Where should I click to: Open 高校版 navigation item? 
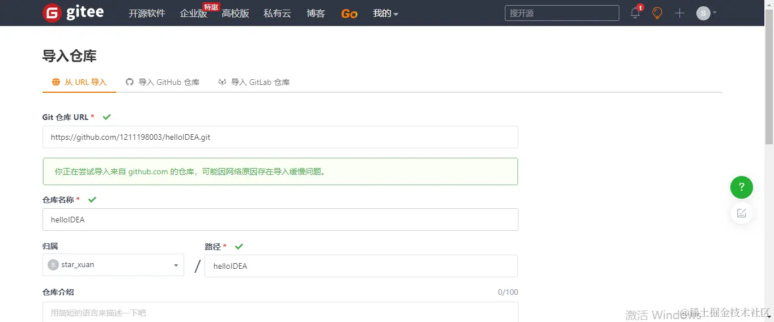click(236, 14)
